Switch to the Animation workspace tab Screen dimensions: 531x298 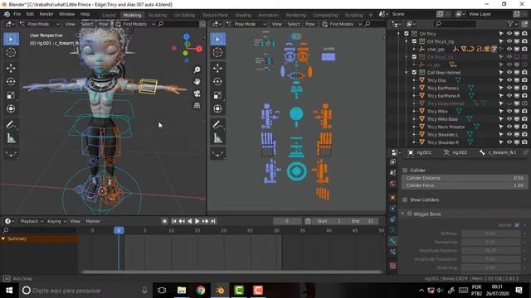(x=269, y=15)
